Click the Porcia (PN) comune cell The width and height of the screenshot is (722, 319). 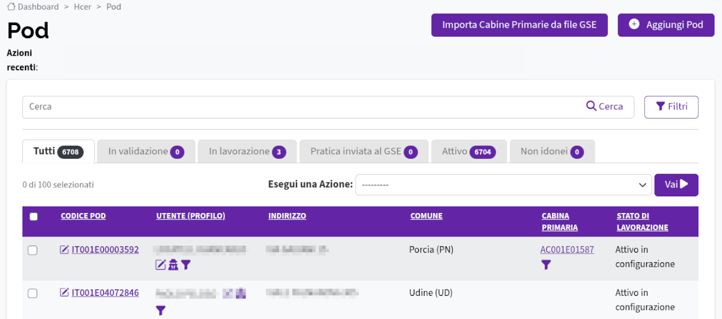[431, 250]
